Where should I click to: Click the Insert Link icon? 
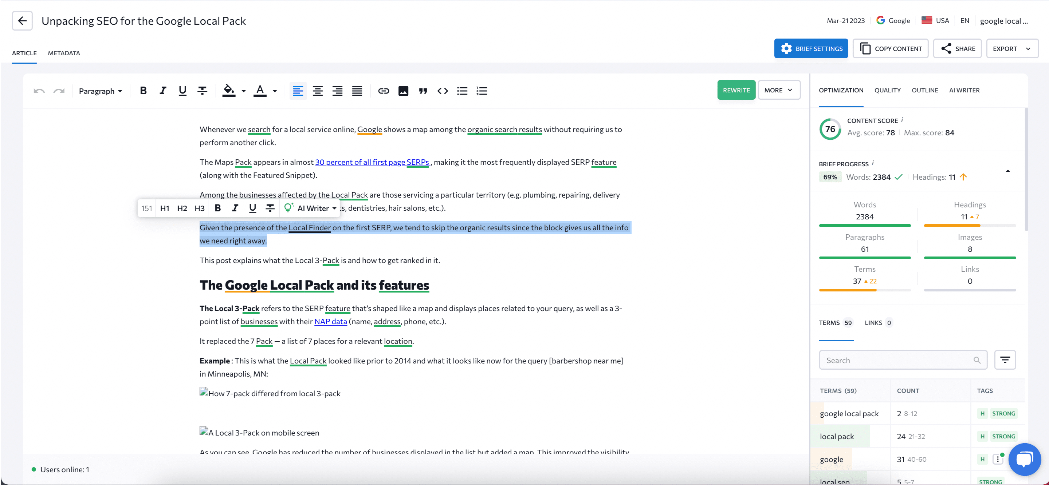coord(383,91)
